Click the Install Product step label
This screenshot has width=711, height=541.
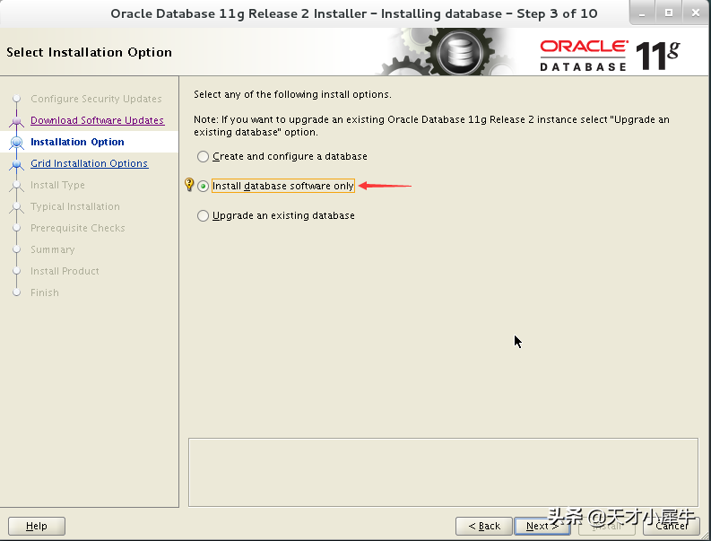click(x=65, y=271)
